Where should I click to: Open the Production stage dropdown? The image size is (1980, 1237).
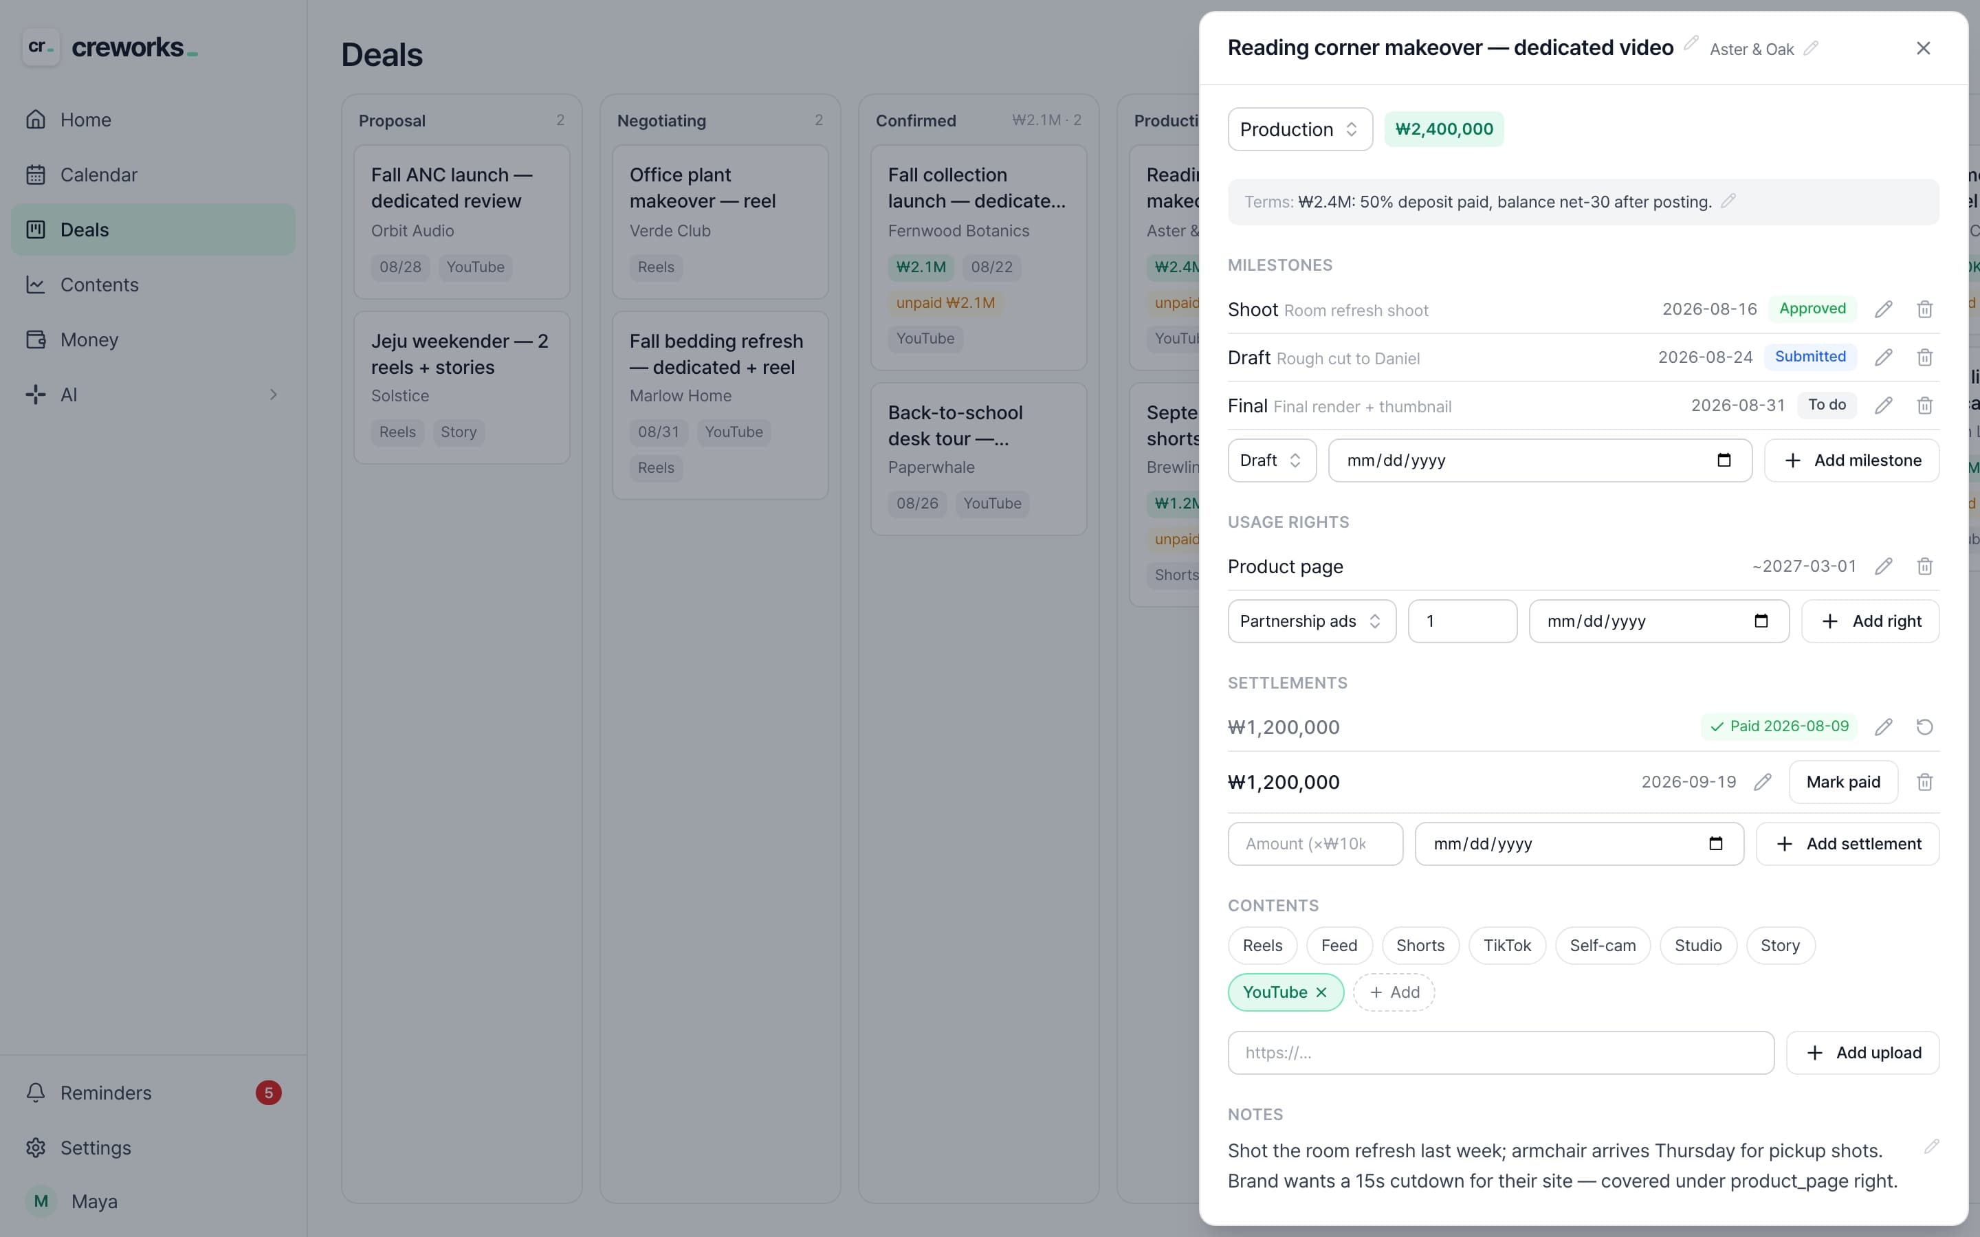[x=1300, y=129]
